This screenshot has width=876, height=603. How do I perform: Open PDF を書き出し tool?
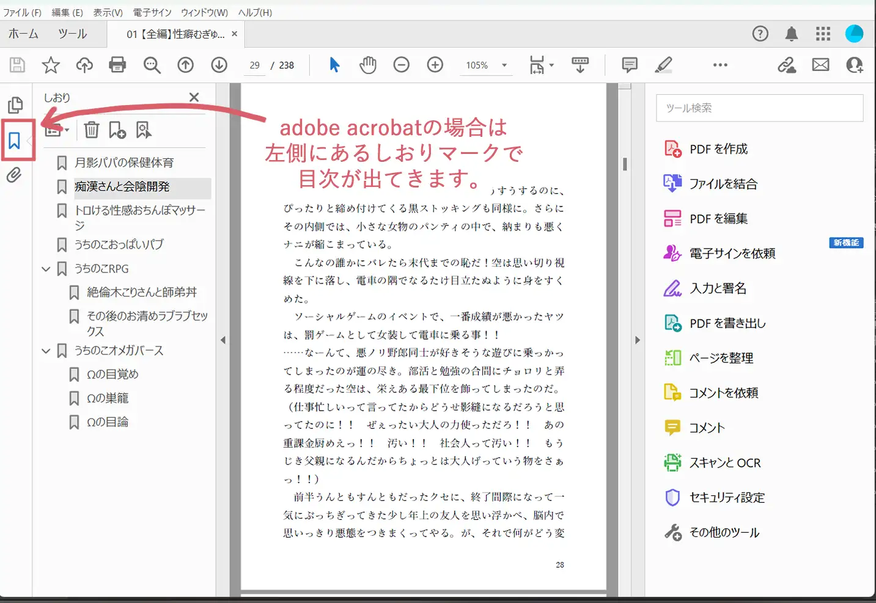(x=715, y=323)
